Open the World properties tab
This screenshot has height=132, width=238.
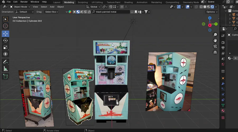(223, 64)
